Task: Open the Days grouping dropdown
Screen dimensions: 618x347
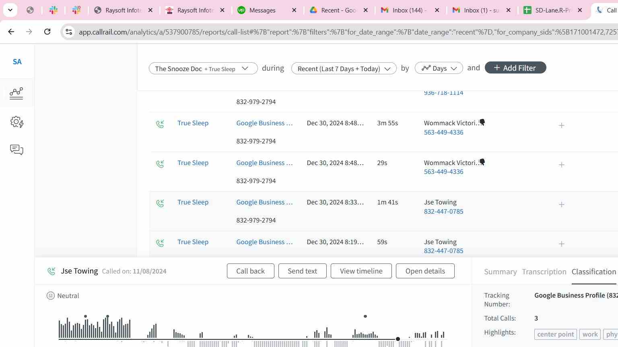Action: 439,68
